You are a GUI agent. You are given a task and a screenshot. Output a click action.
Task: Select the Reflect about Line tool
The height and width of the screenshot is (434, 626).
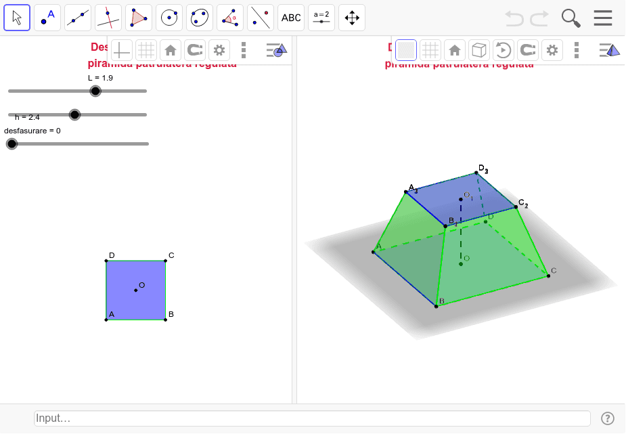[261, 18]
